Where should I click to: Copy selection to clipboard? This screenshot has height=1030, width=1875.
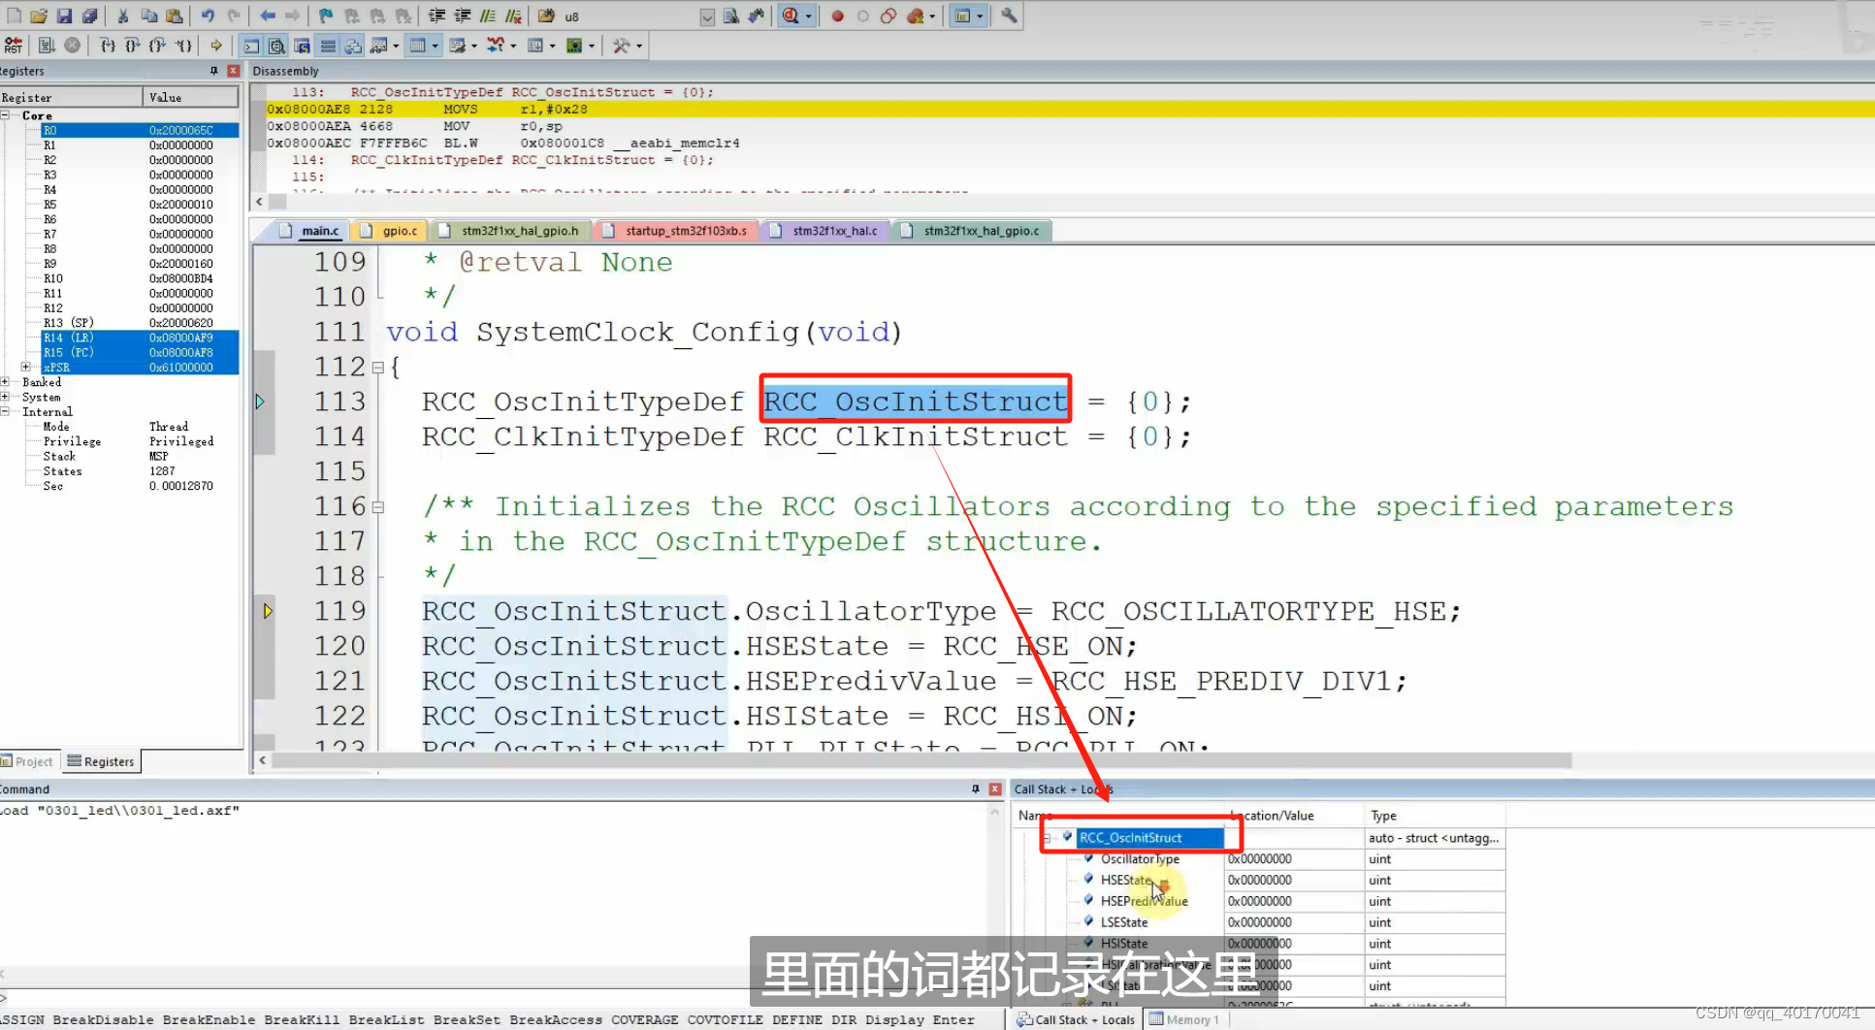(x=149, y=16)
